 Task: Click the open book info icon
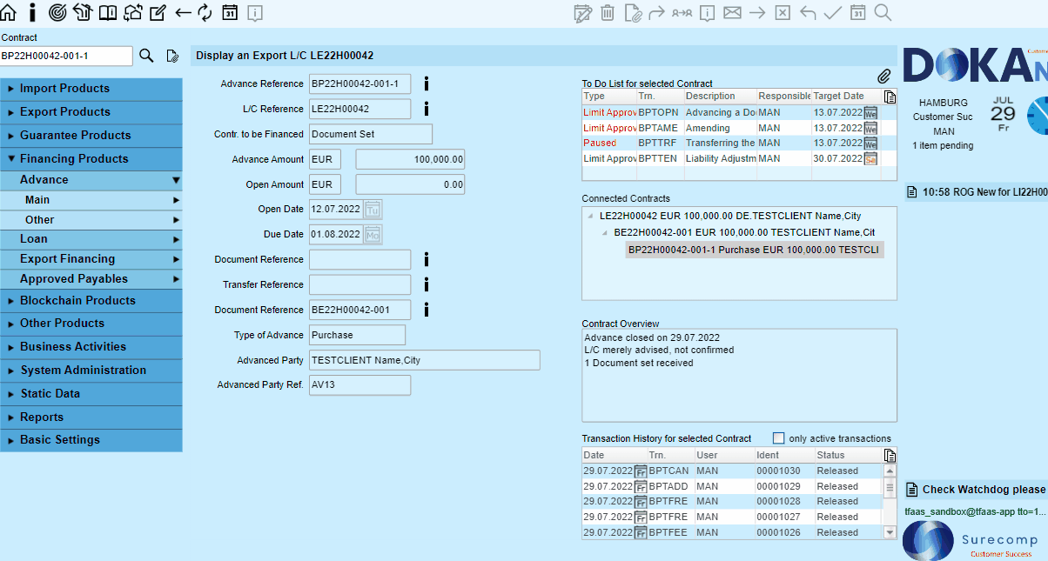107,12
